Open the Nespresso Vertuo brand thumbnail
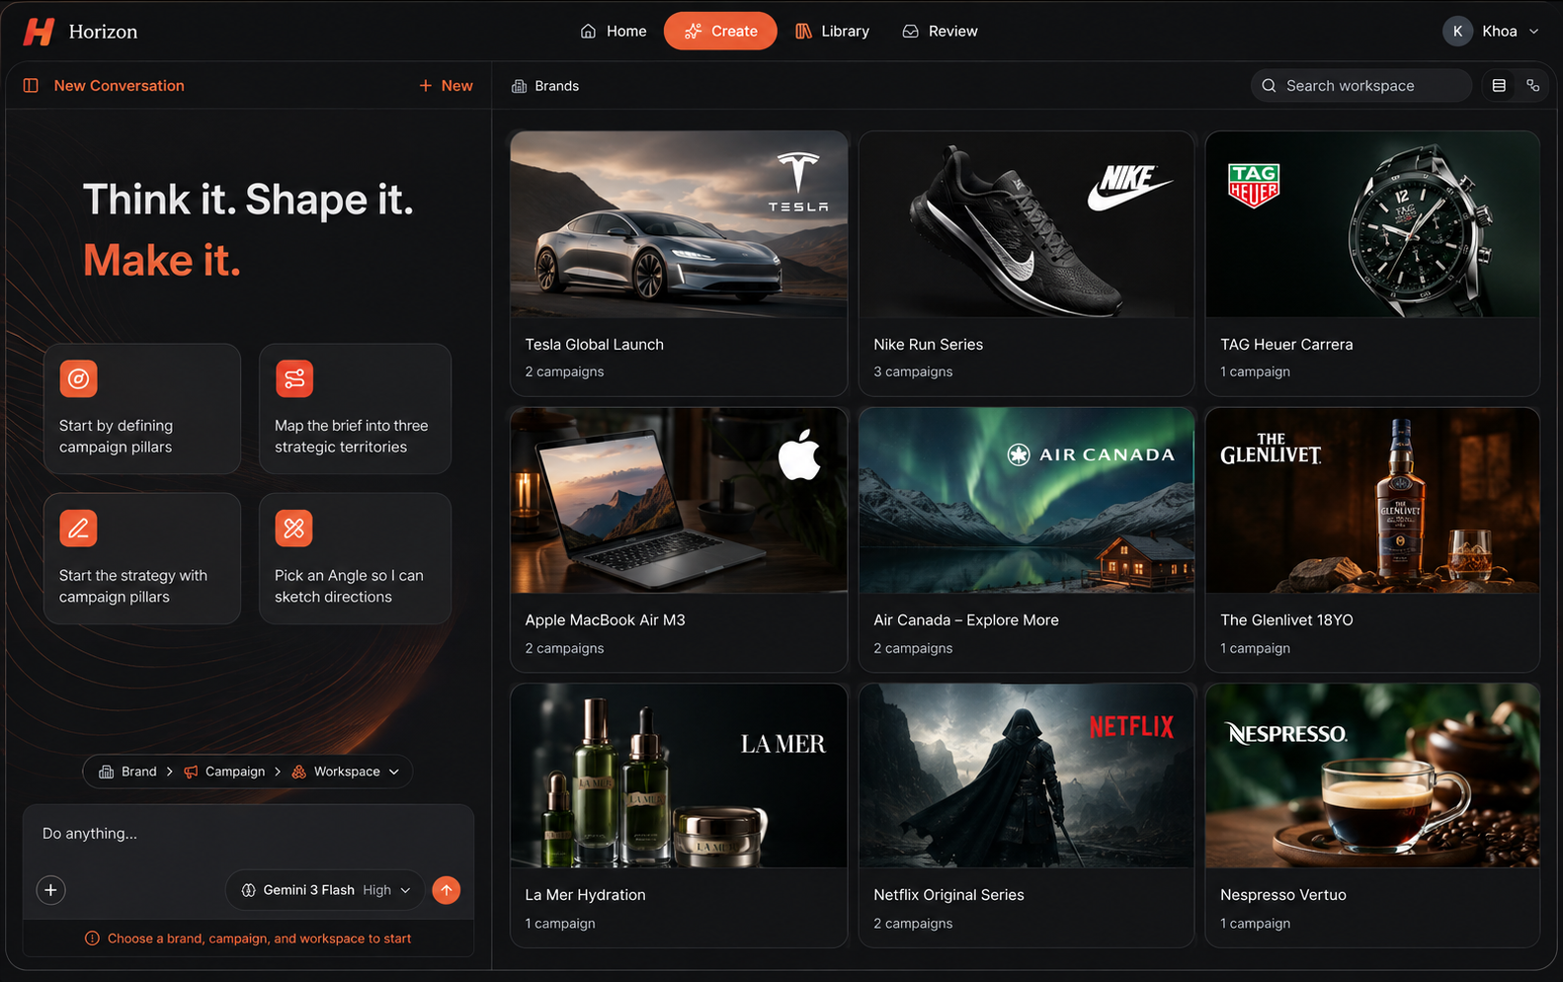This screenshot has height=982, width=1563. point(1372,776)
